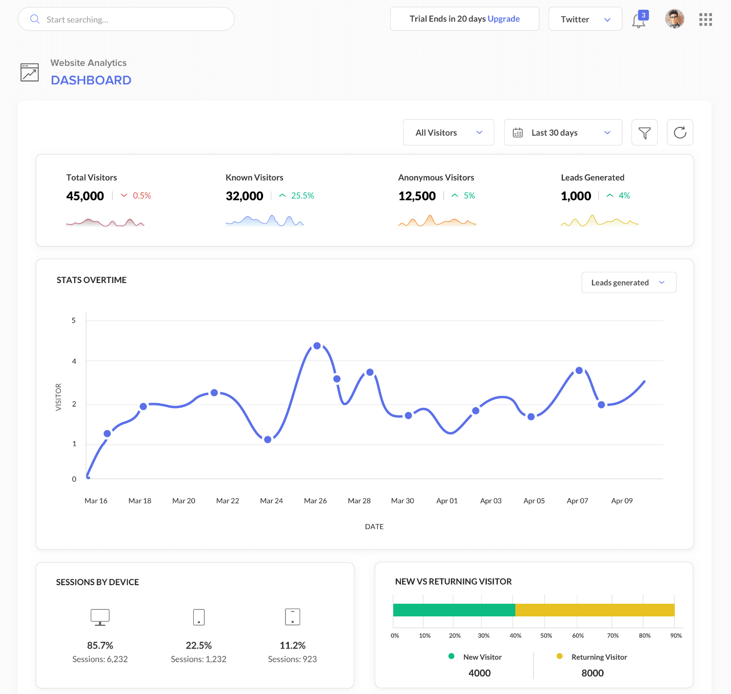
Task: Open the notifications bell icon
Action: coord(638,21)
